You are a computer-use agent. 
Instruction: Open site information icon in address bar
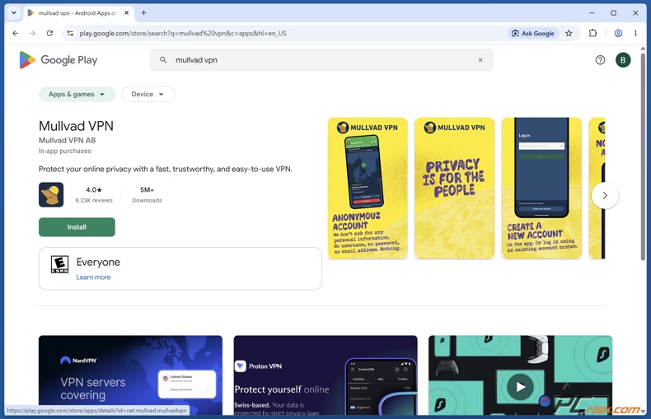(x=70, y=33)
